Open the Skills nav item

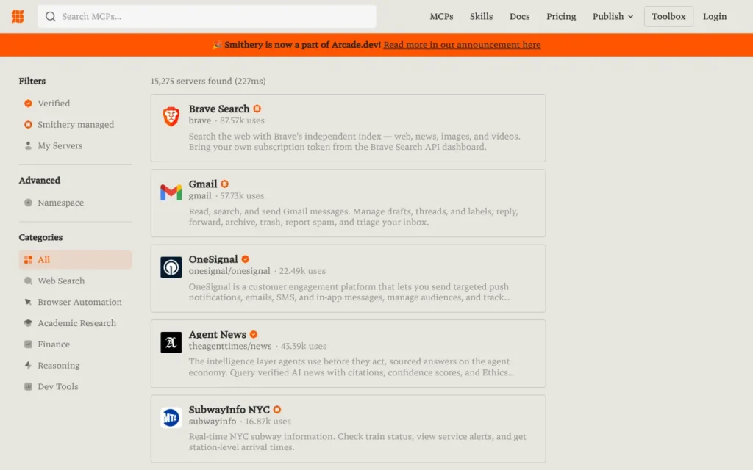tap(481, 16)
